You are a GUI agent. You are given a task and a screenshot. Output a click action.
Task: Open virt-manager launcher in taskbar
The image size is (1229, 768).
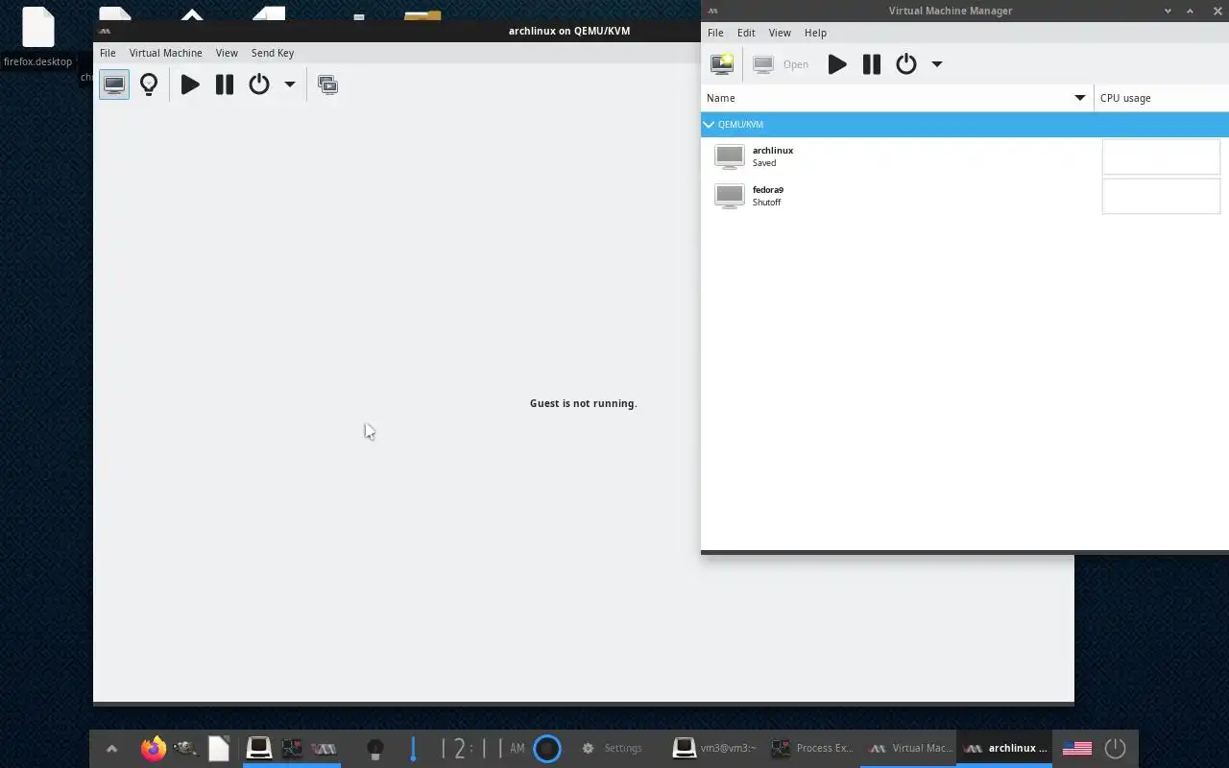pyautogui.click(x=325, y=748)
